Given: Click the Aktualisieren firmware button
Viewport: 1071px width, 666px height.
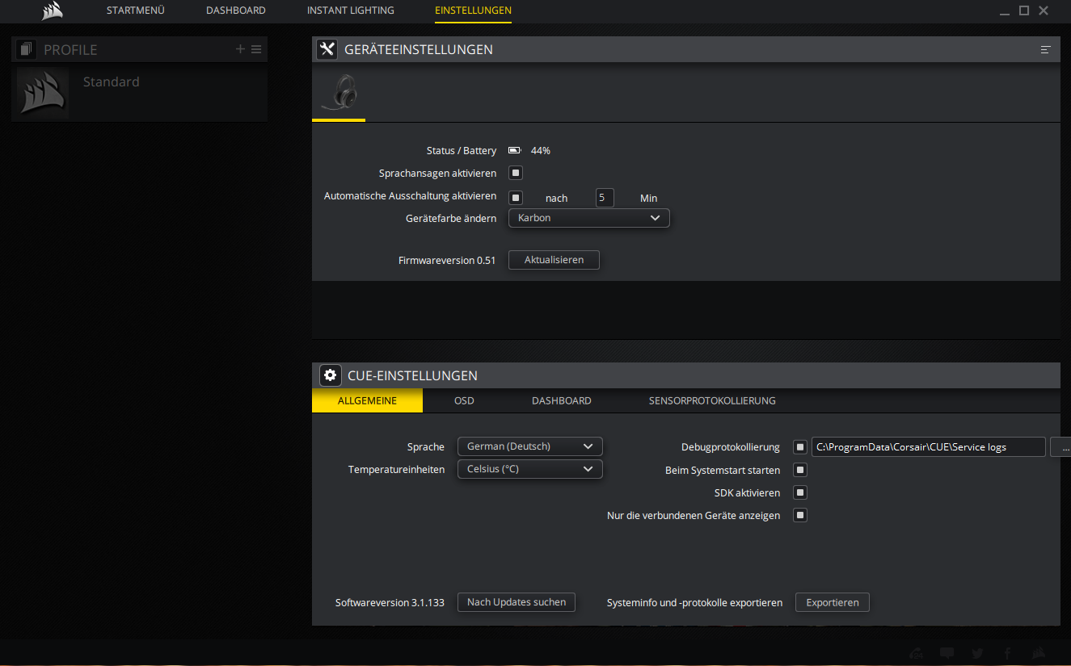Looking at the screenshot, I should 554,260.
